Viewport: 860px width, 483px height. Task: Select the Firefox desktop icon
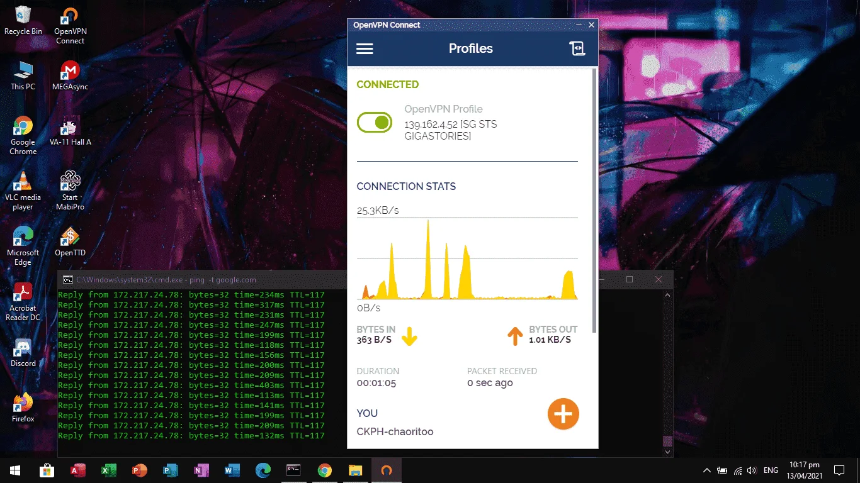(x=23, y=408)
